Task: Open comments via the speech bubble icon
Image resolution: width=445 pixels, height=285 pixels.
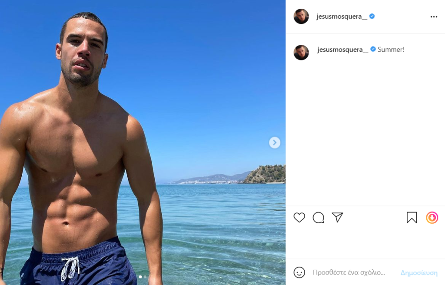Action: tap(319, 218)
